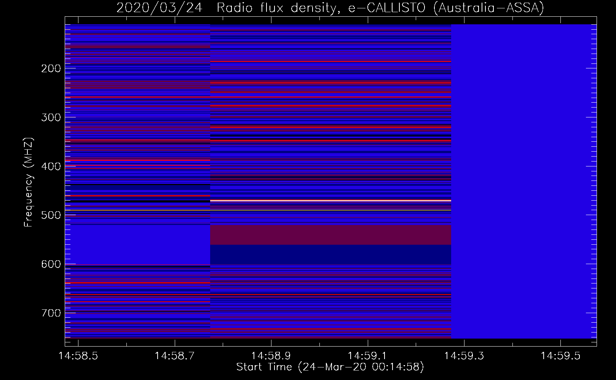Click the 600 frequency tick label
Image resolution: width=616 pixels, height=380 pixels.
point(51,264)
